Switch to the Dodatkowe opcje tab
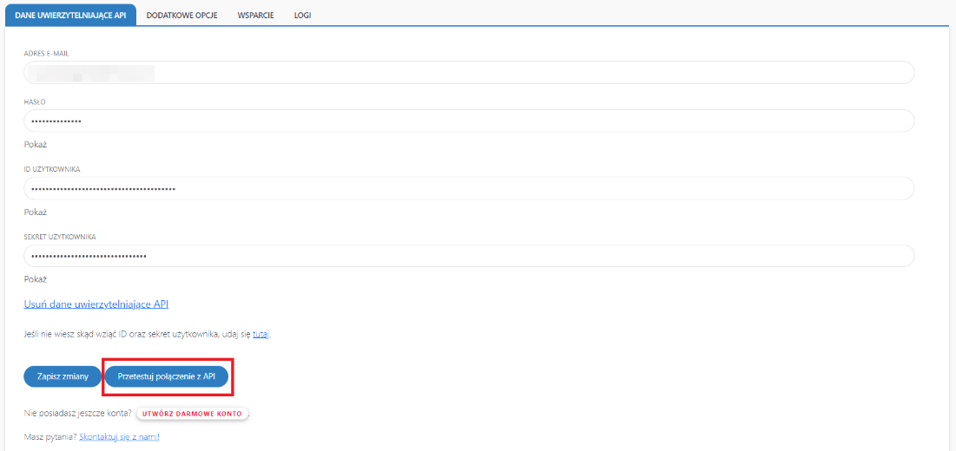Image resolution: width=956 pixels, height=451 pixels. [x=181, y=16]
